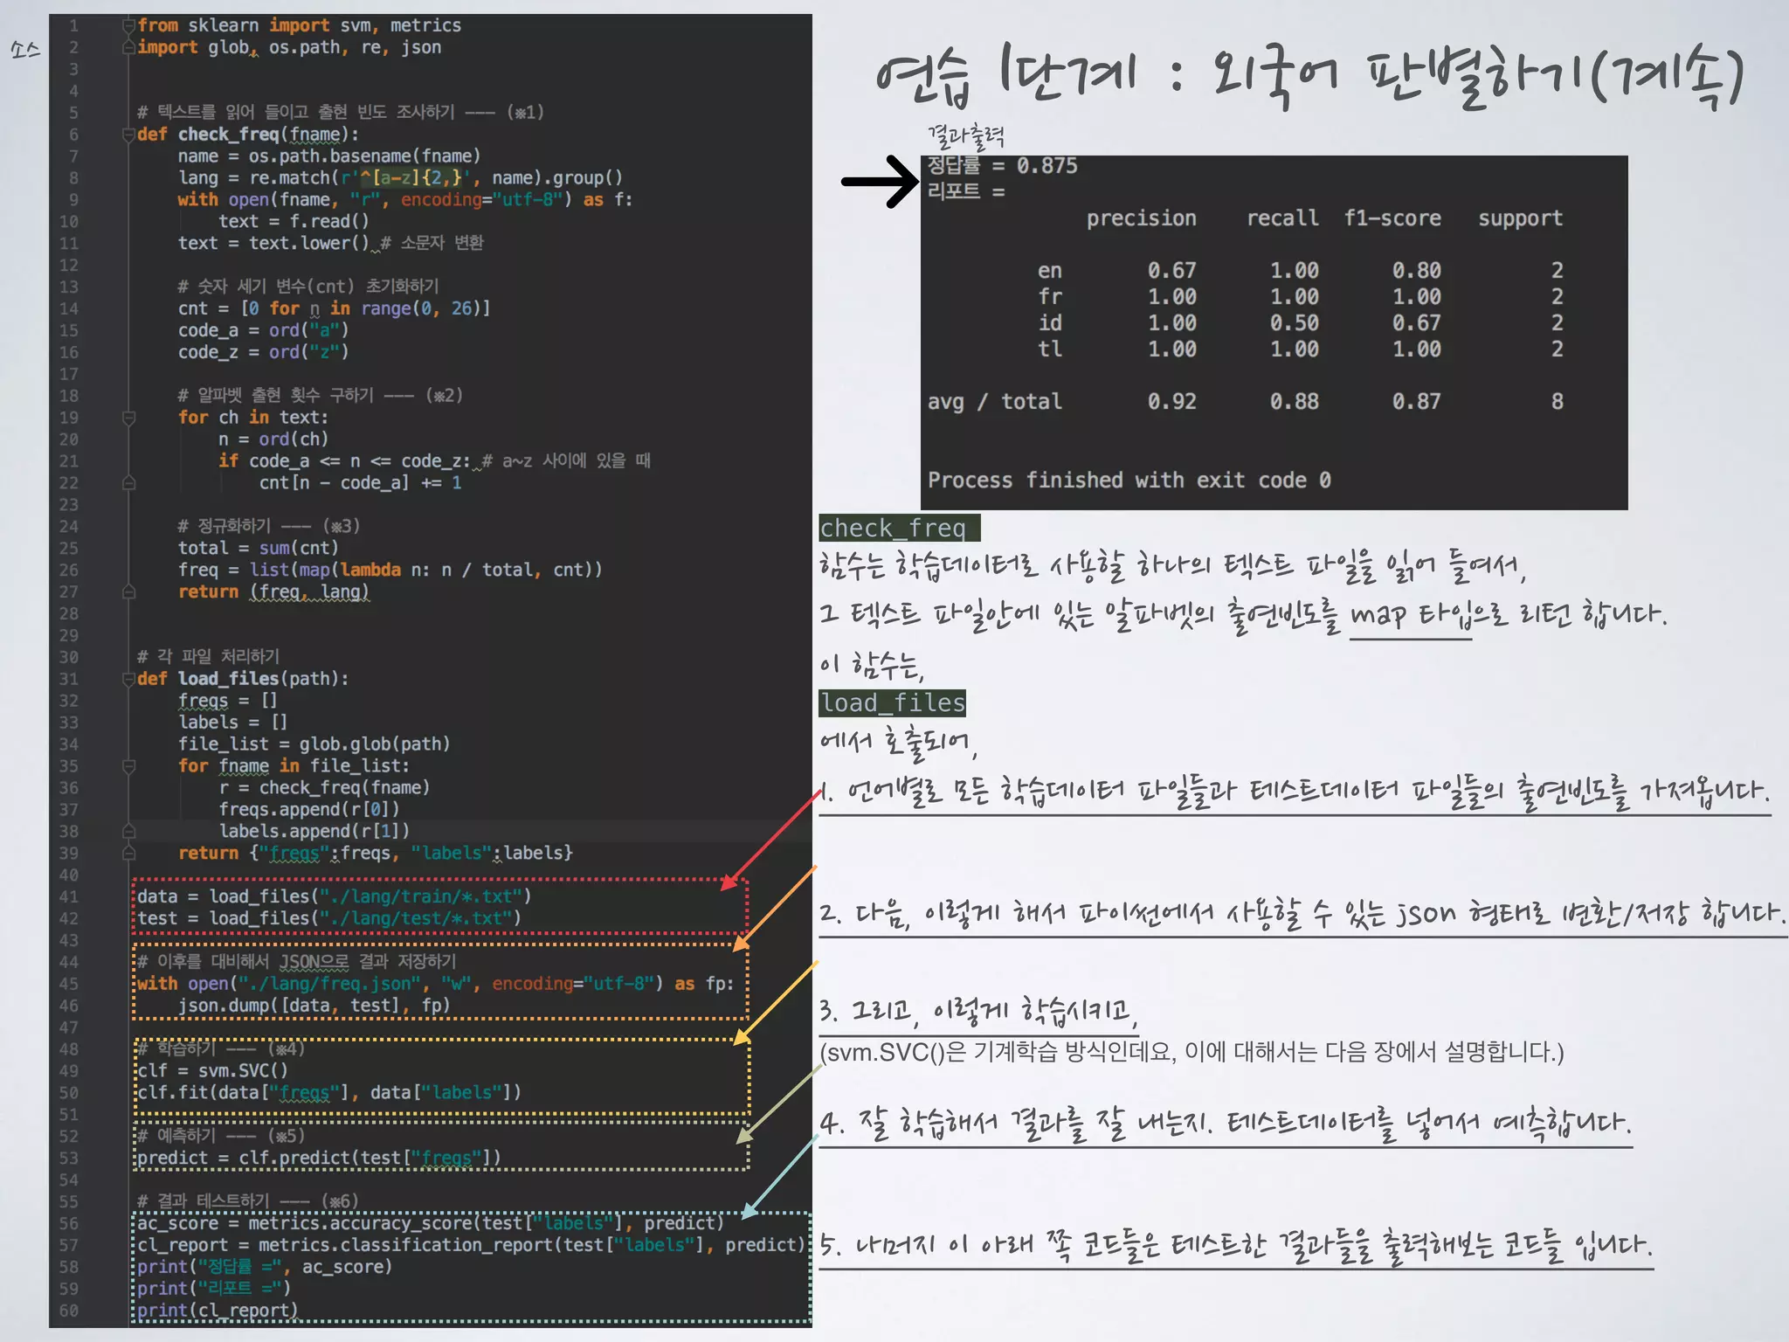
Task: Click 'Process finished with exit code 0'
Action: [x=1129, y=481]
